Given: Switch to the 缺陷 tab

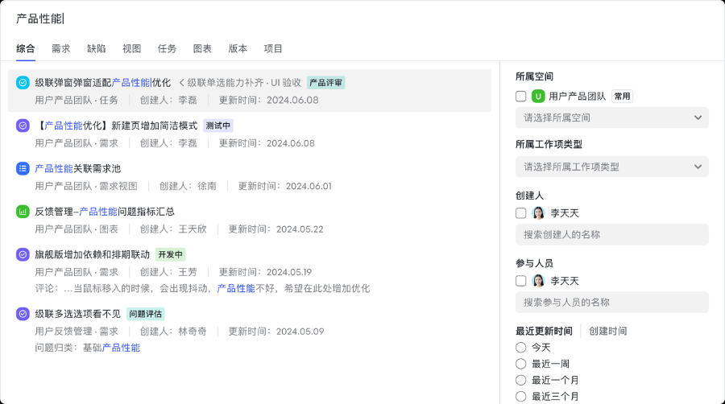Looking at the screenshot, I should click(x=97, y=48).
